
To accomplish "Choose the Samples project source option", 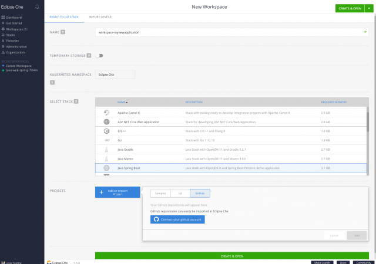I will point(160,194).
